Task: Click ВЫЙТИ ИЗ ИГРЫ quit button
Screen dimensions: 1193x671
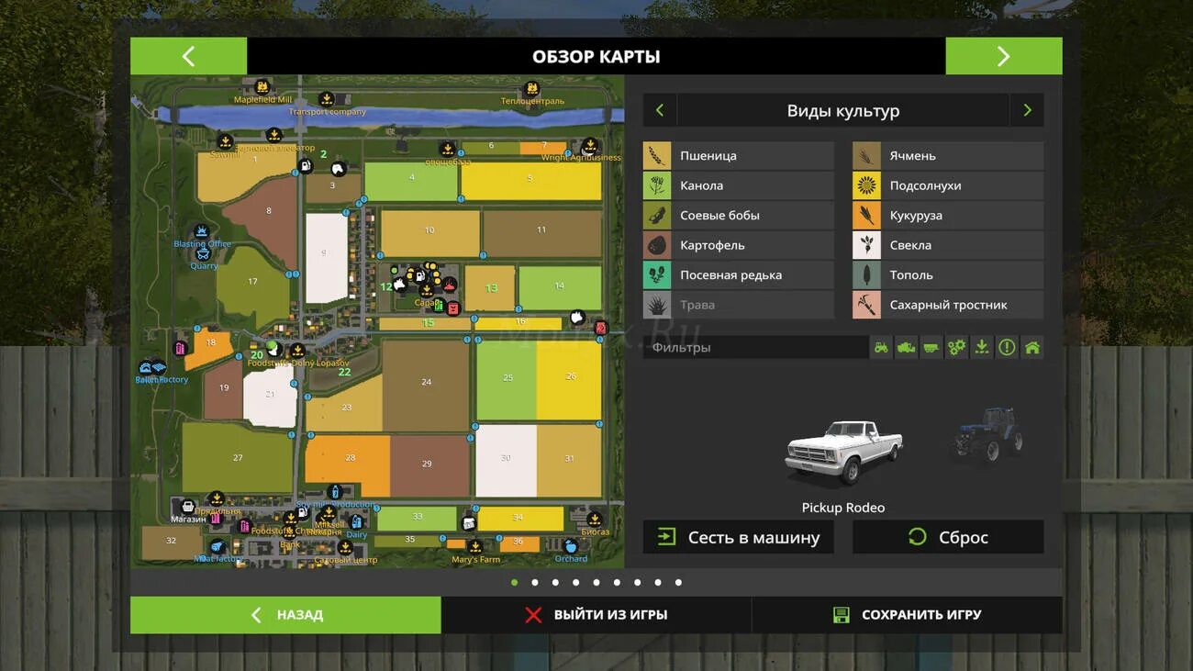Action: [596, 615]
